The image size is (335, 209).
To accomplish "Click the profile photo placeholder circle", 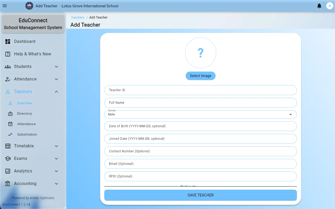I will point(200,53).
